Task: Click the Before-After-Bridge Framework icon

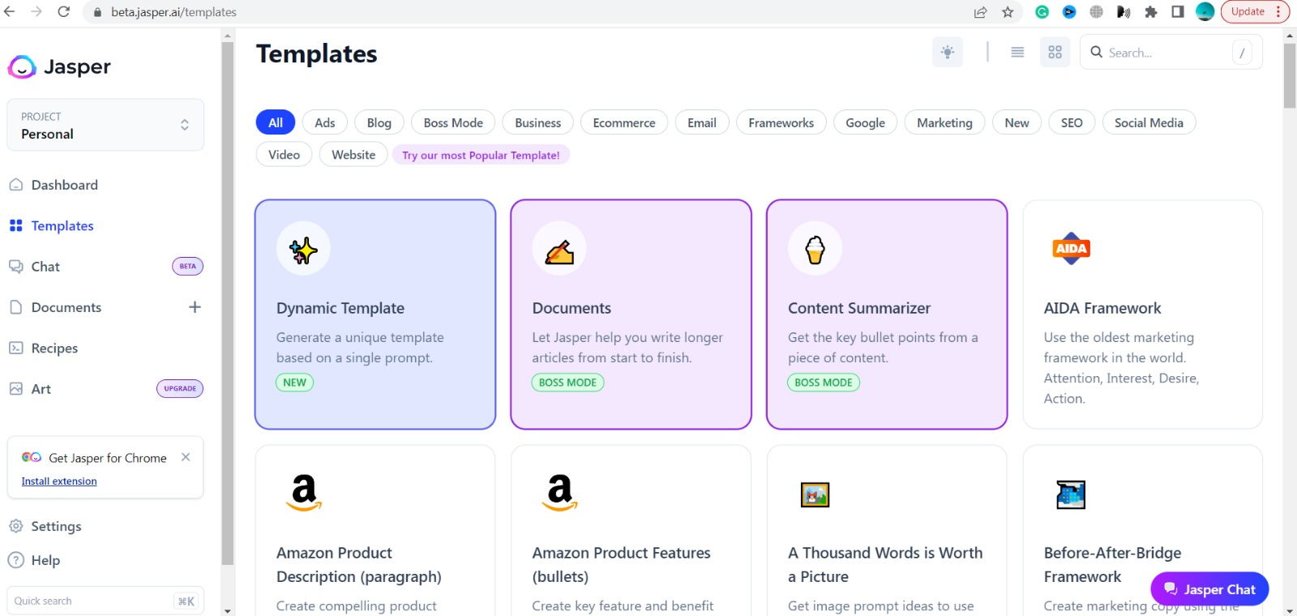Action: click(1071, 494)
